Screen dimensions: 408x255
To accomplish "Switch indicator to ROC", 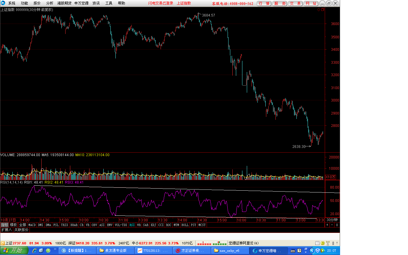I will [169, 225].
